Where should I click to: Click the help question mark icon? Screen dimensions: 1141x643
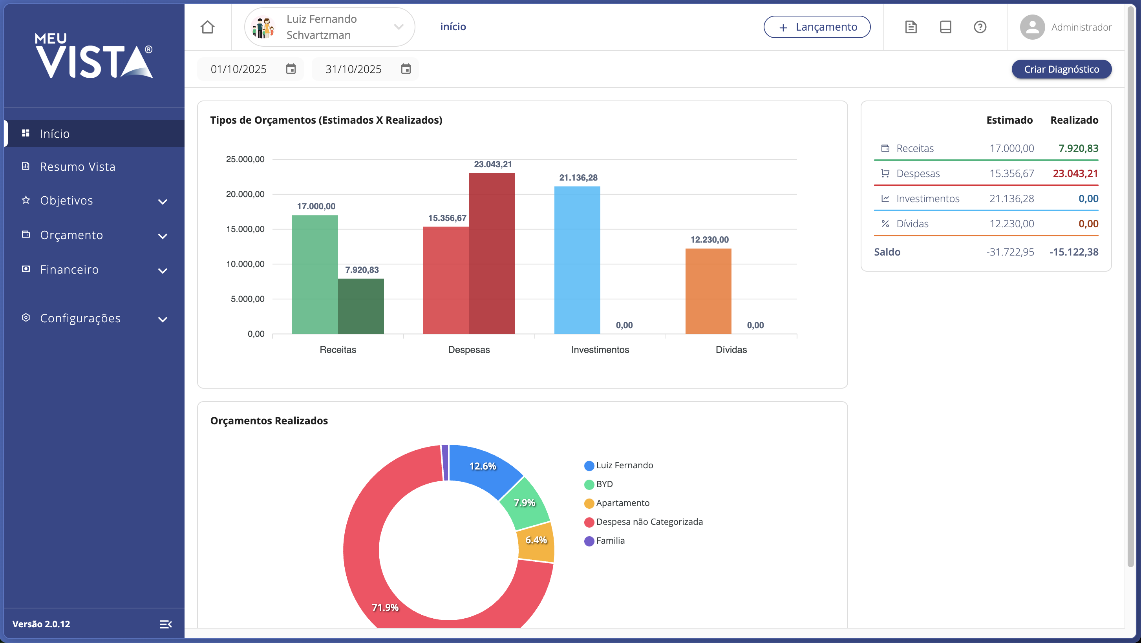coord(980,27)
